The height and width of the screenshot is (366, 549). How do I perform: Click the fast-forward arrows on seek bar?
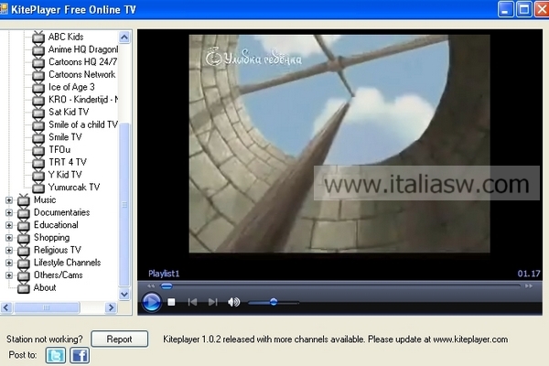tap(529, 286)
